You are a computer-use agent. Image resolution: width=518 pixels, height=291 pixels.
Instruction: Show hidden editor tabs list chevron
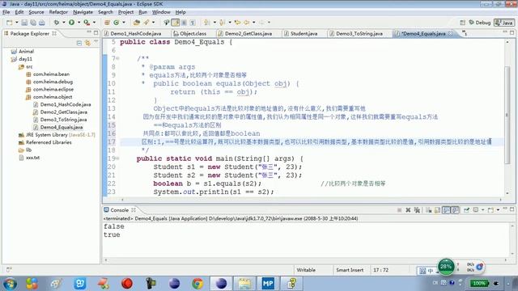click(x=464, y=32)
